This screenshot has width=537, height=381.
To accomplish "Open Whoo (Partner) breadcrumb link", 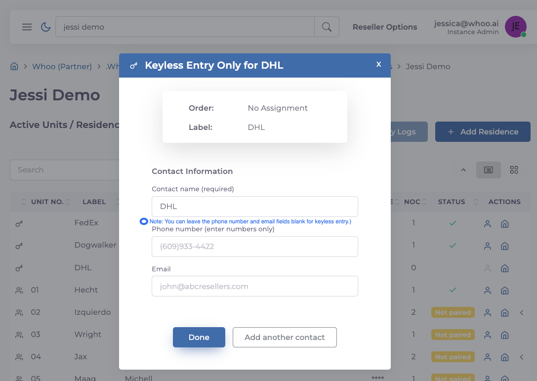I will (62, 67).
